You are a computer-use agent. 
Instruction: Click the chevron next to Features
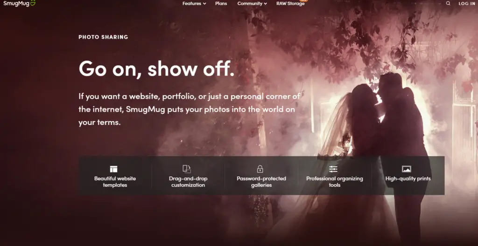(204, 4)
